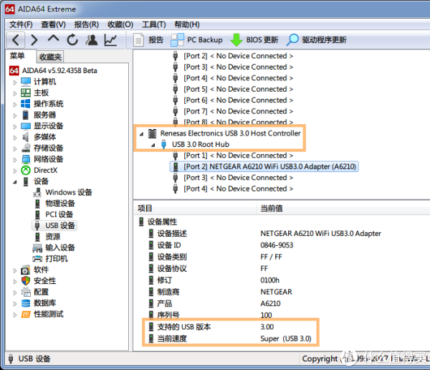The width and height of the screenshot is (430, 370).
Task: Select the 修订 0100h row
Action: pyautogui.click(x=214, y=280)
